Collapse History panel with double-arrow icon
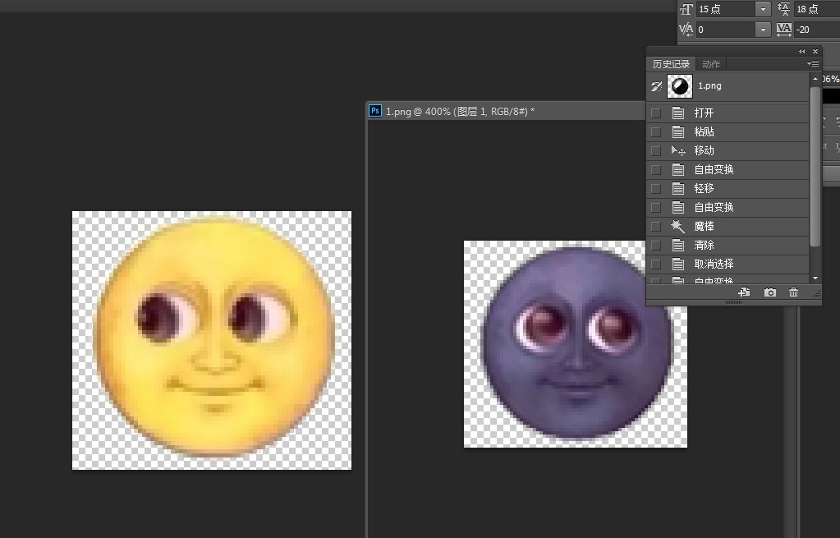This screenshot has width=840, height=538. click(802, 52)
